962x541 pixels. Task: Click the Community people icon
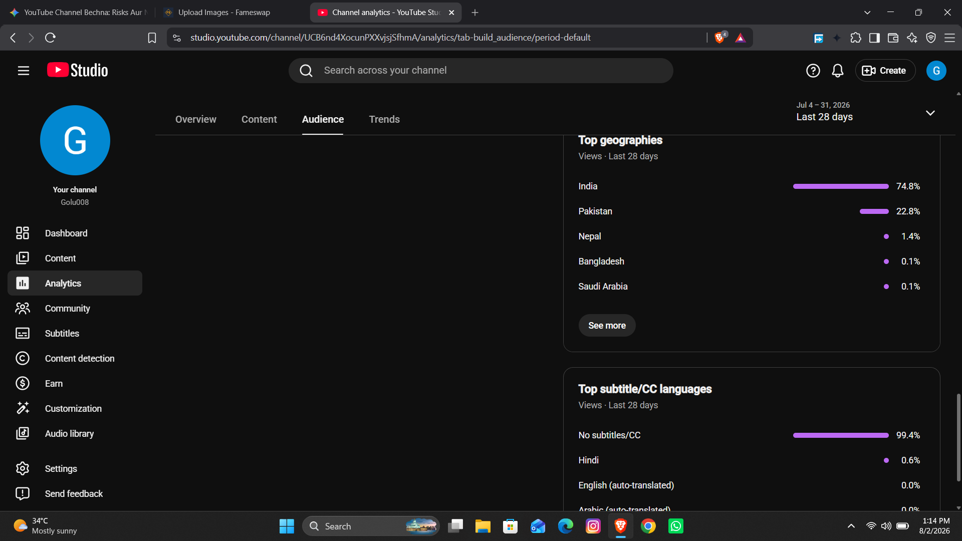click(x=23, y=308)
